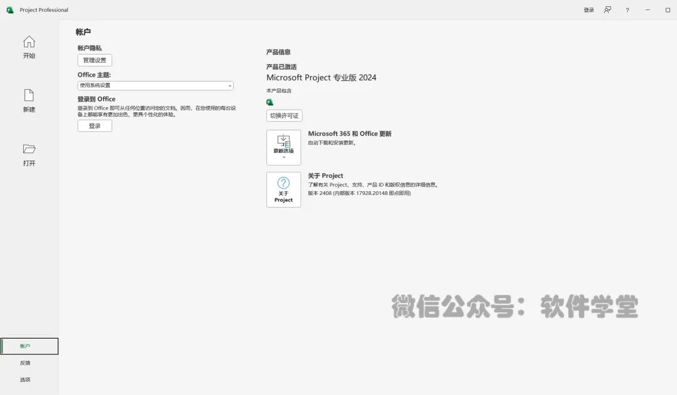Open the 反馈 tab in sidebar
The image size is (677, 395).
pyautogui.click(x=25, y=363)
